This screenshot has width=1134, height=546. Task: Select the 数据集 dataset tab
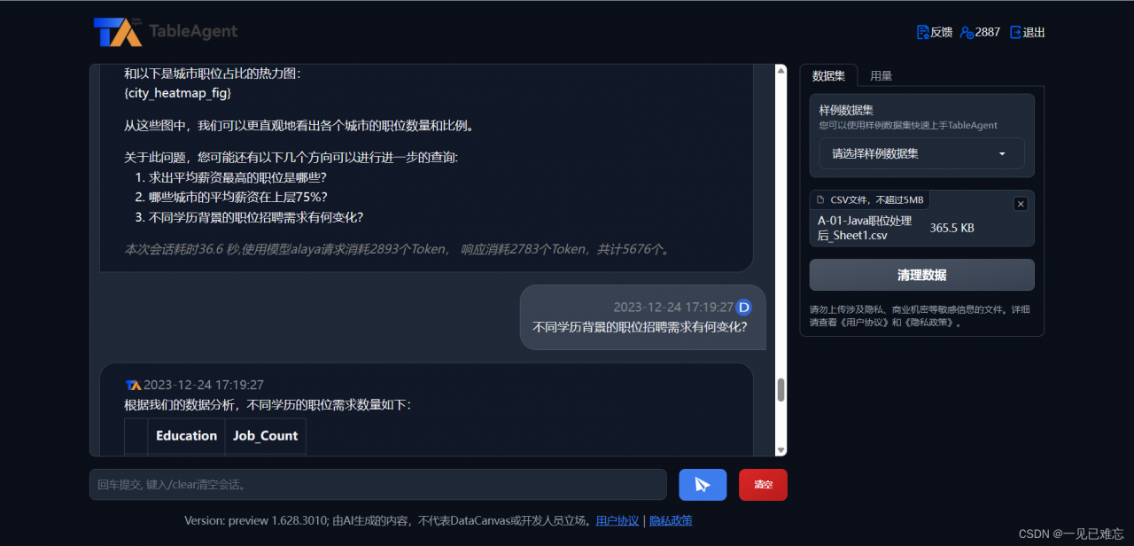(828, 75)
